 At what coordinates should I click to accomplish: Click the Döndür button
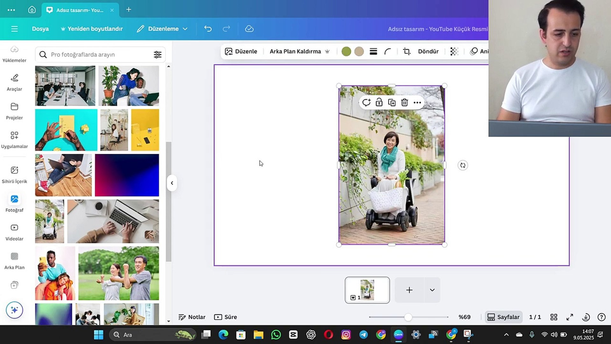click(x=428, y=51)
